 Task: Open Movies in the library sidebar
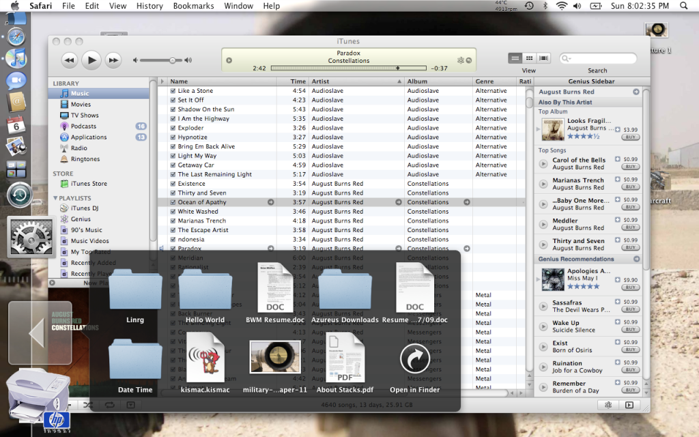point(81,104)
